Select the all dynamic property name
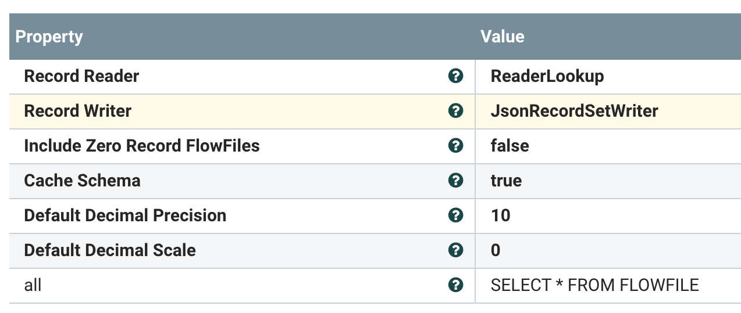The width and height of the screenshot is (741, 313). pyautogui.click(x=33, y=285)
